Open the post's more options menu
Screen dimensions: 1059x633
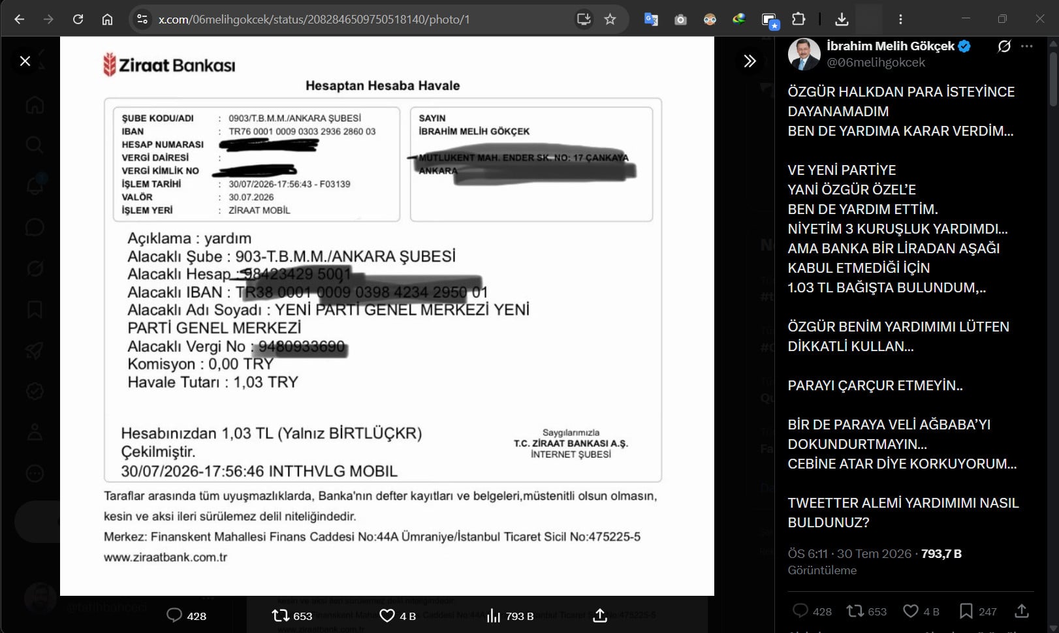pos(1027,46)
